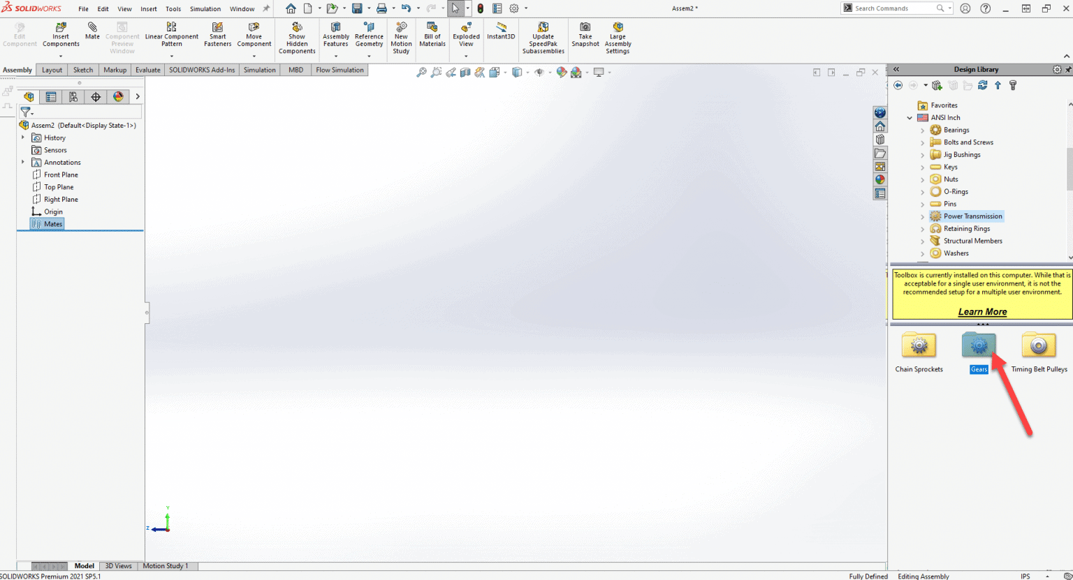
Task: Open the File menu
Action: [83, 9]
